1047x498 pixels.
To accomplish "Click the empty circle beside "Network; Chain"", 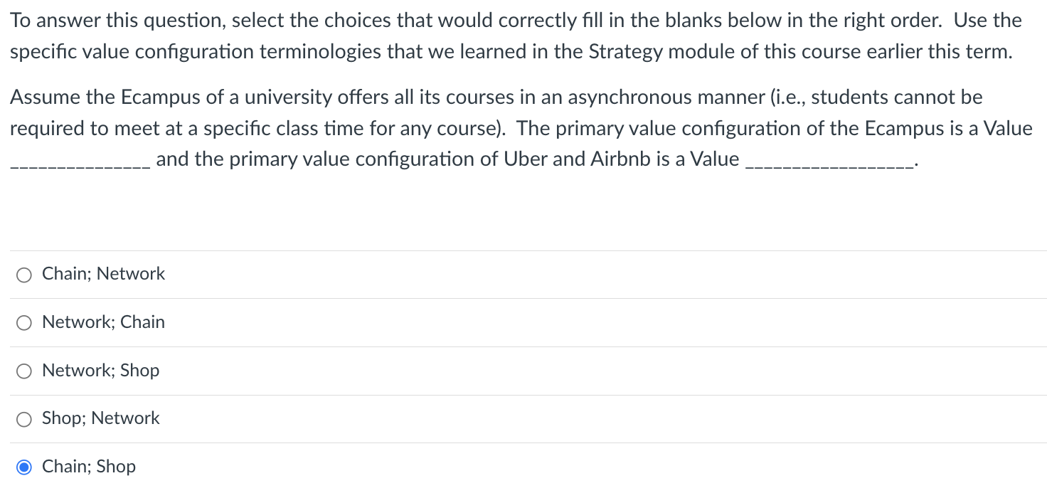I will point(23,322).
